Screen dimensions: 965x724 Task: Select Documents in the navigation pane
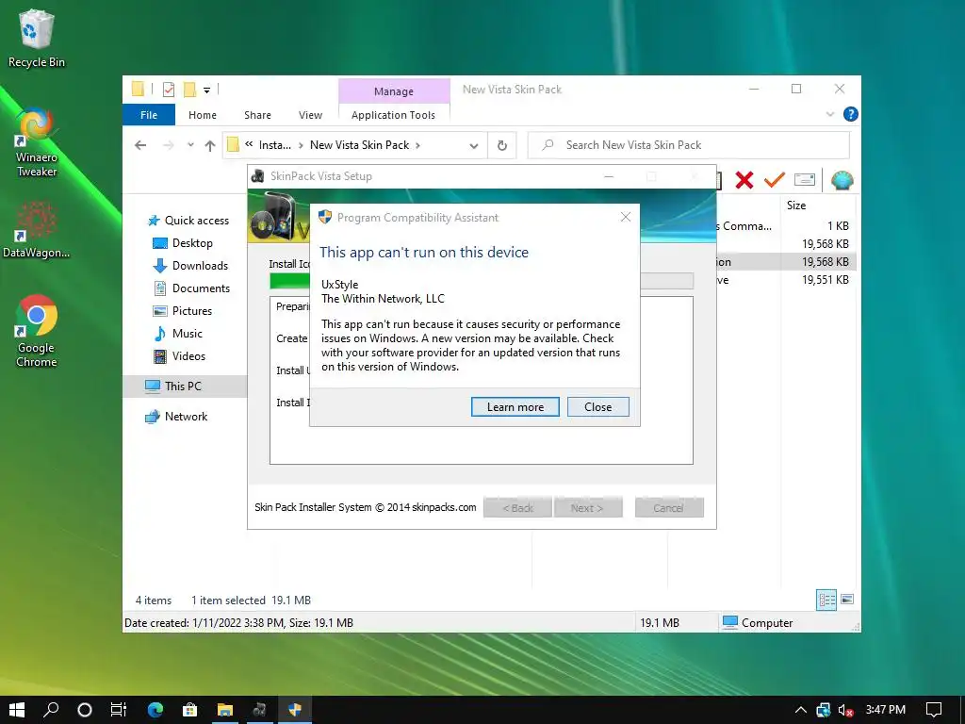pyautogui.click(x=191, y=288)
